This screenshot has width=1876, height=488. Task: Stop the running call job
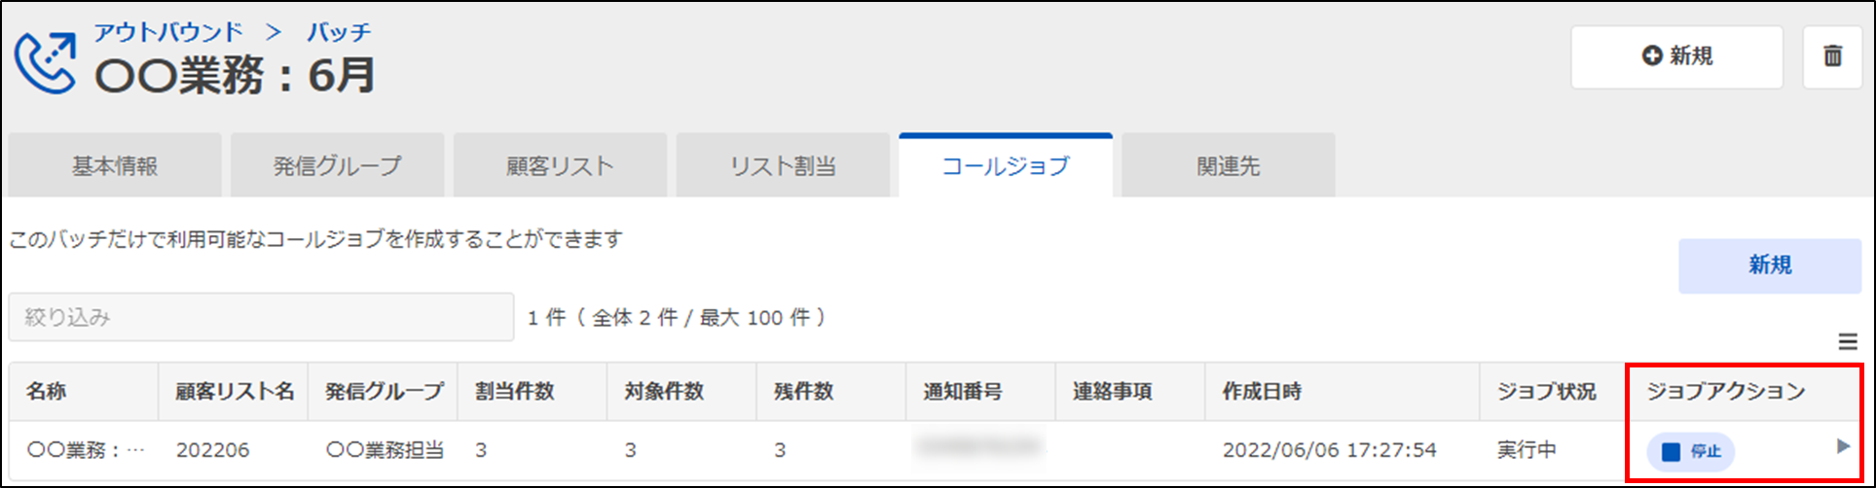click(1691, 452)
